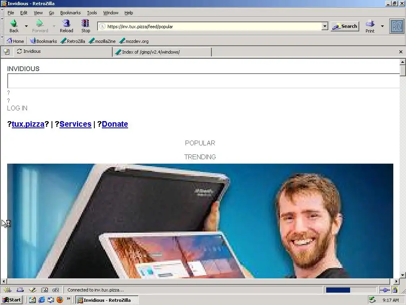This screenshot has width=406, height=305.
Task: Open the mozdev.org bookmark
Action: [134, 41]
